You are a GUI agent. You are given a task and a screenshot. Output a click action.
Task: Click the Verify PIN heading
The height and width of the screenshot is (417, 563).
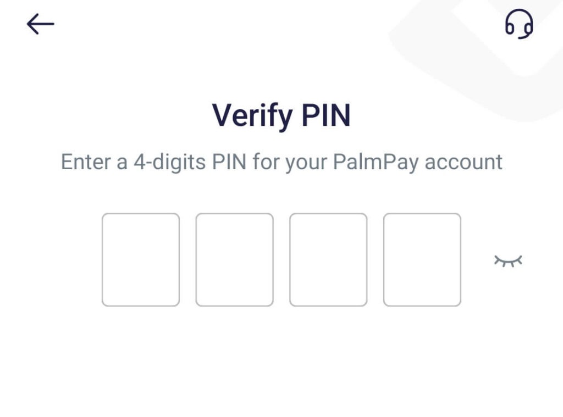click(281, 114)
